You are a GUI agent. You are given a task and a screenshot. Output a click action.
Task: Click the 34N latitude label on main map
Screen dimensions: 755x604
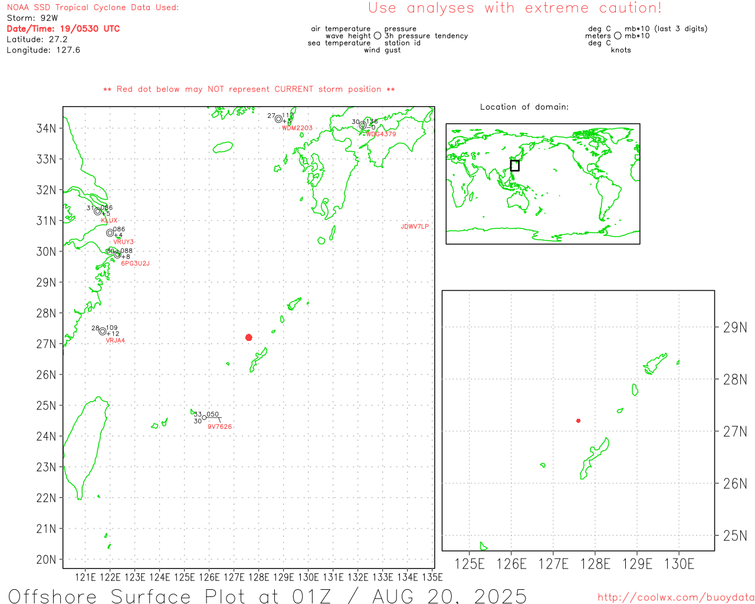click(x=47, y=129)
